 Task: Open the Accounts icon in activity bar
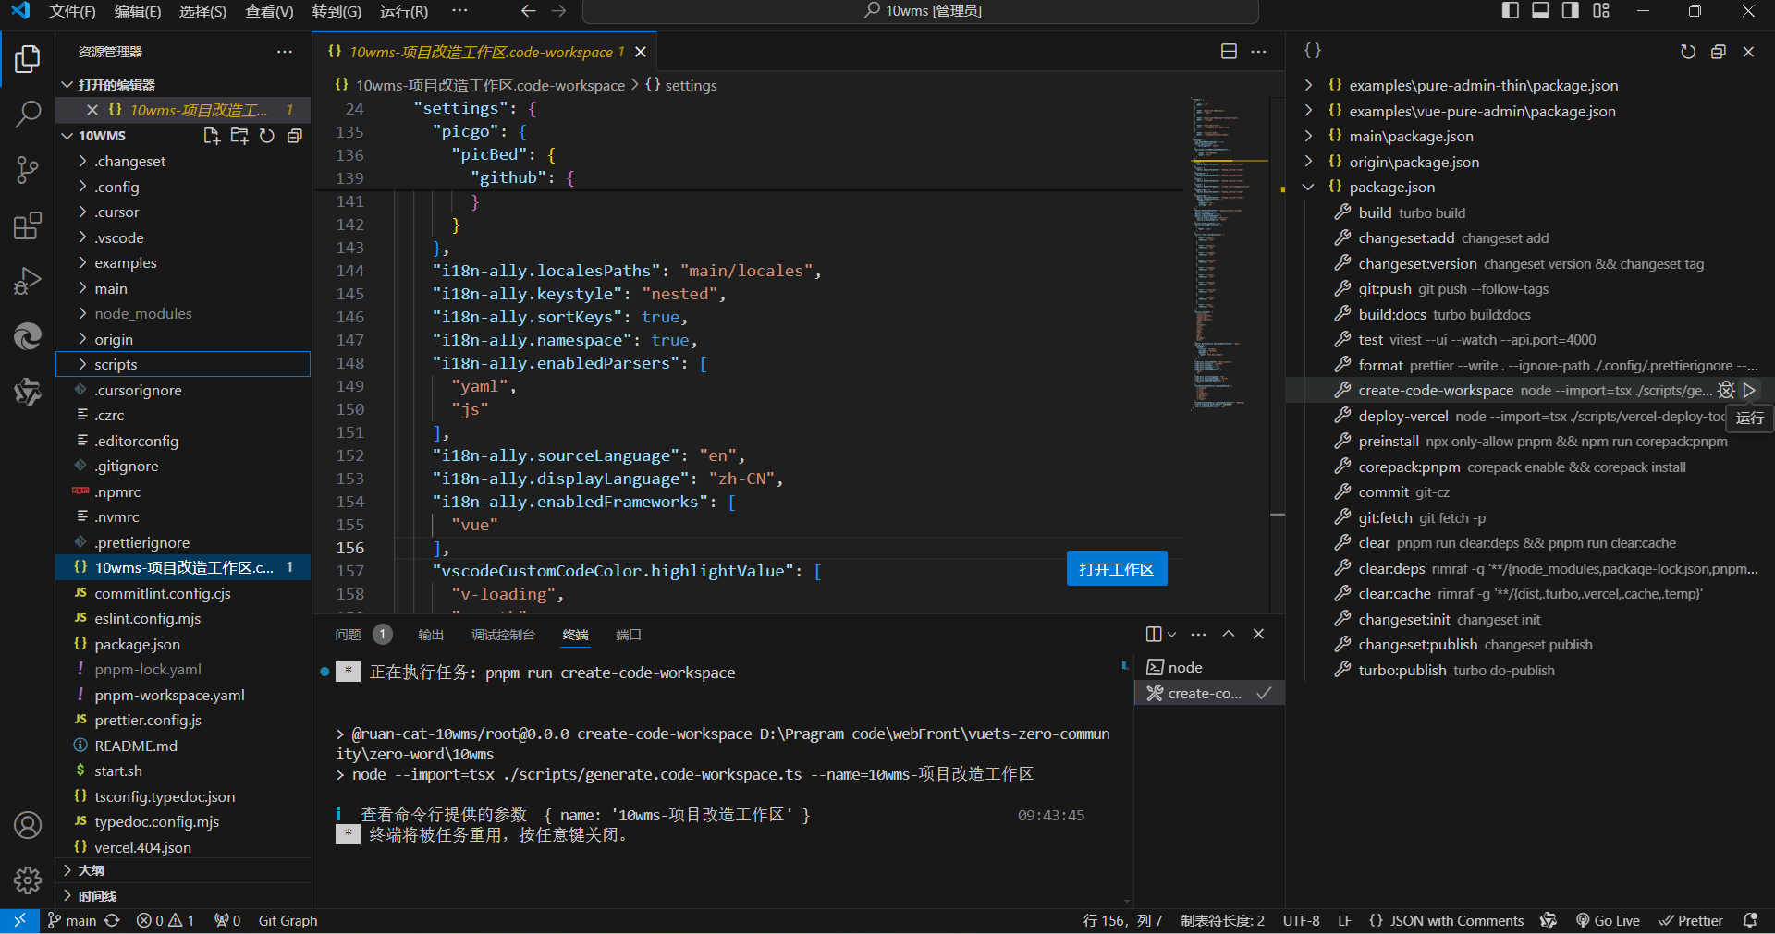[28, 825]
